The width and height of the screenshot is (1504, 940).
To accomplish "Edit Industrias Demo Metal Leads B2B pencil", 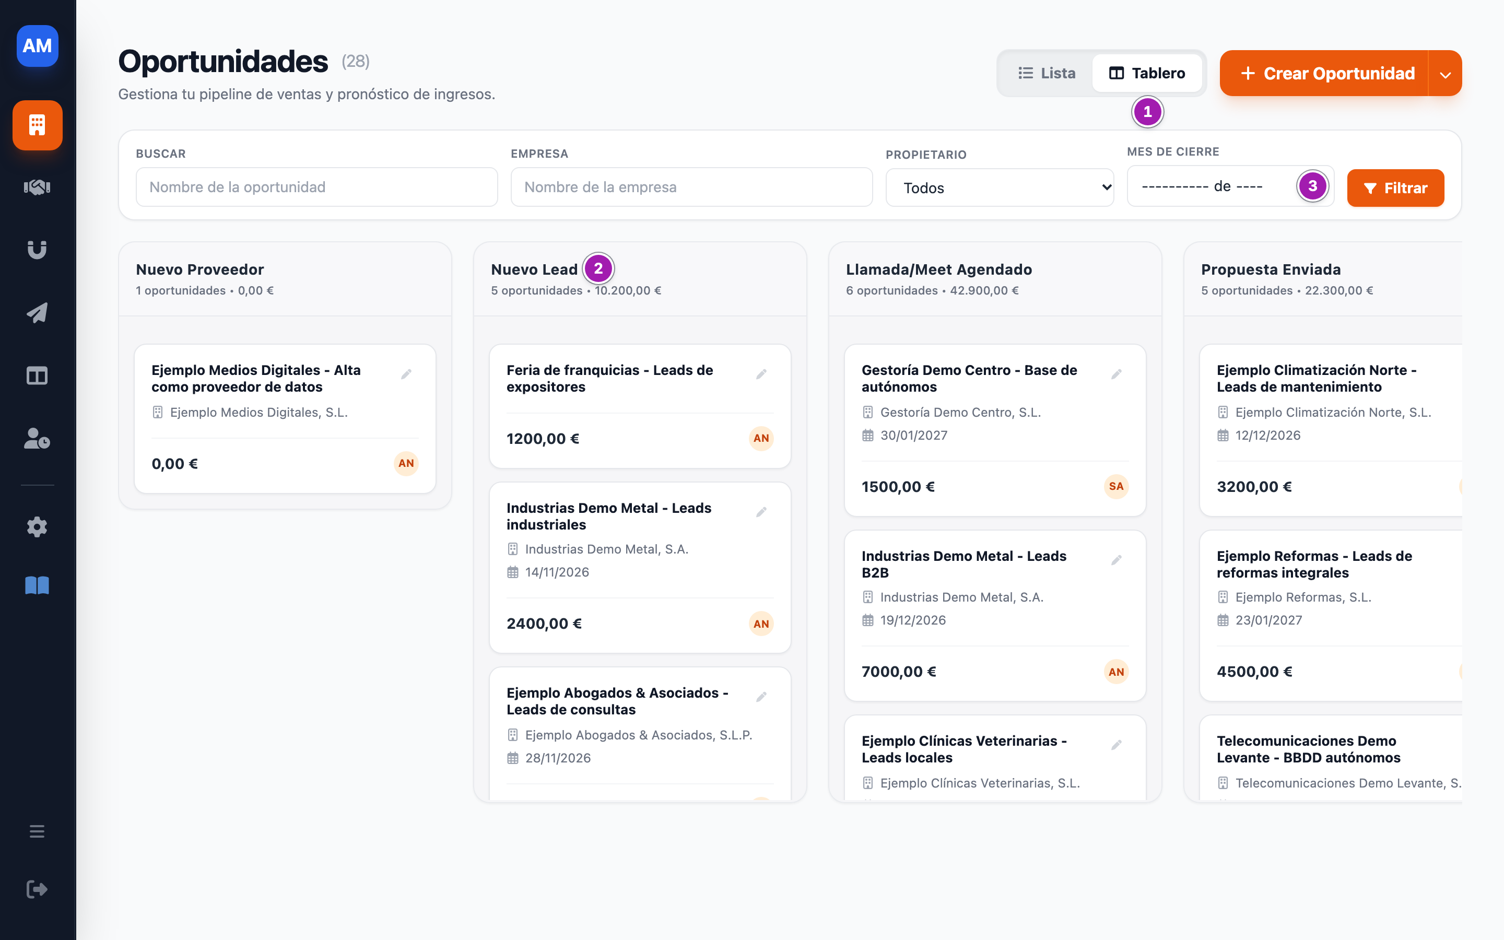I will (x=1116, y=559).
